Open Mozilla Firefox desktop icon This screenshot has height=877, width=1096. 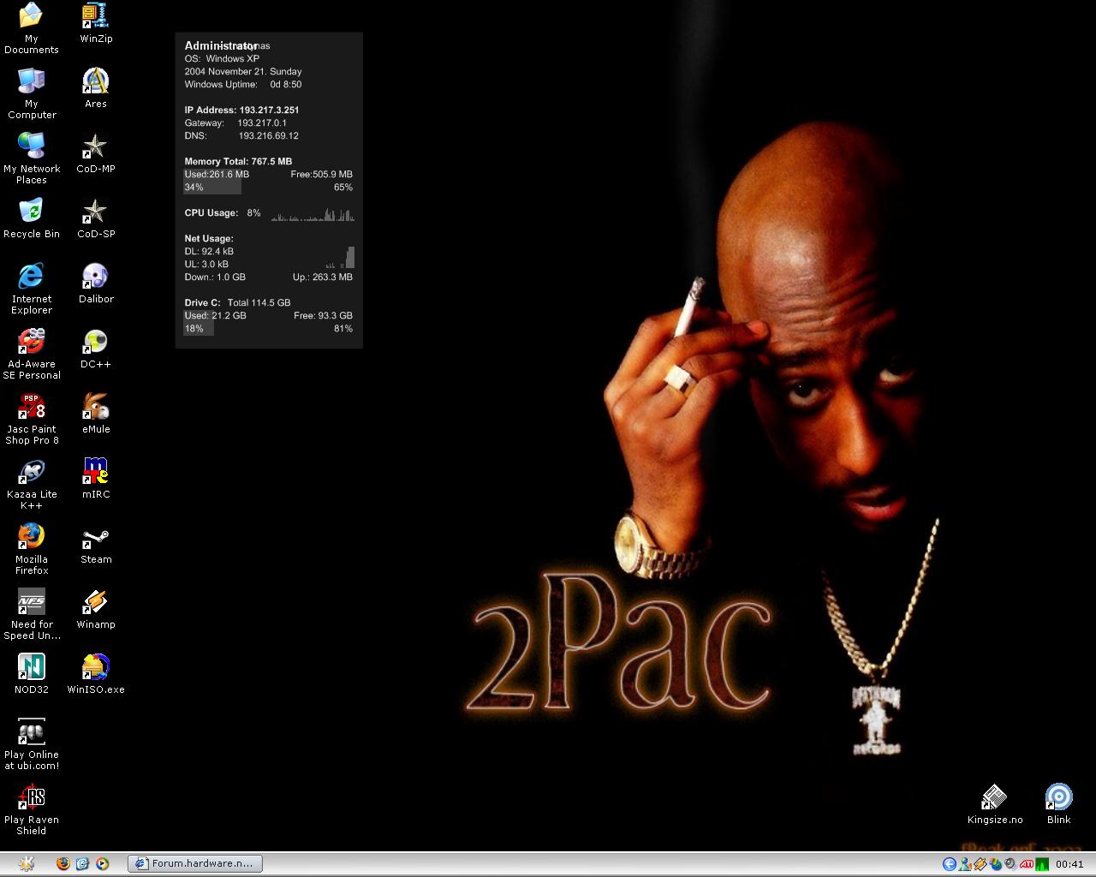coord(32,548)
